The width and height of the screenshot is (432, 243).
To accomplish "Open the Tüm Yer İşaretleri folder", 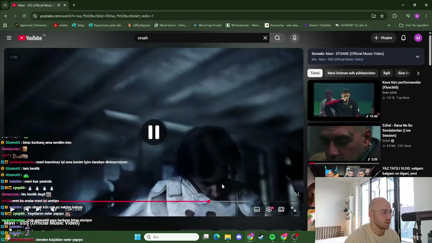I will [x=413, y=25].
